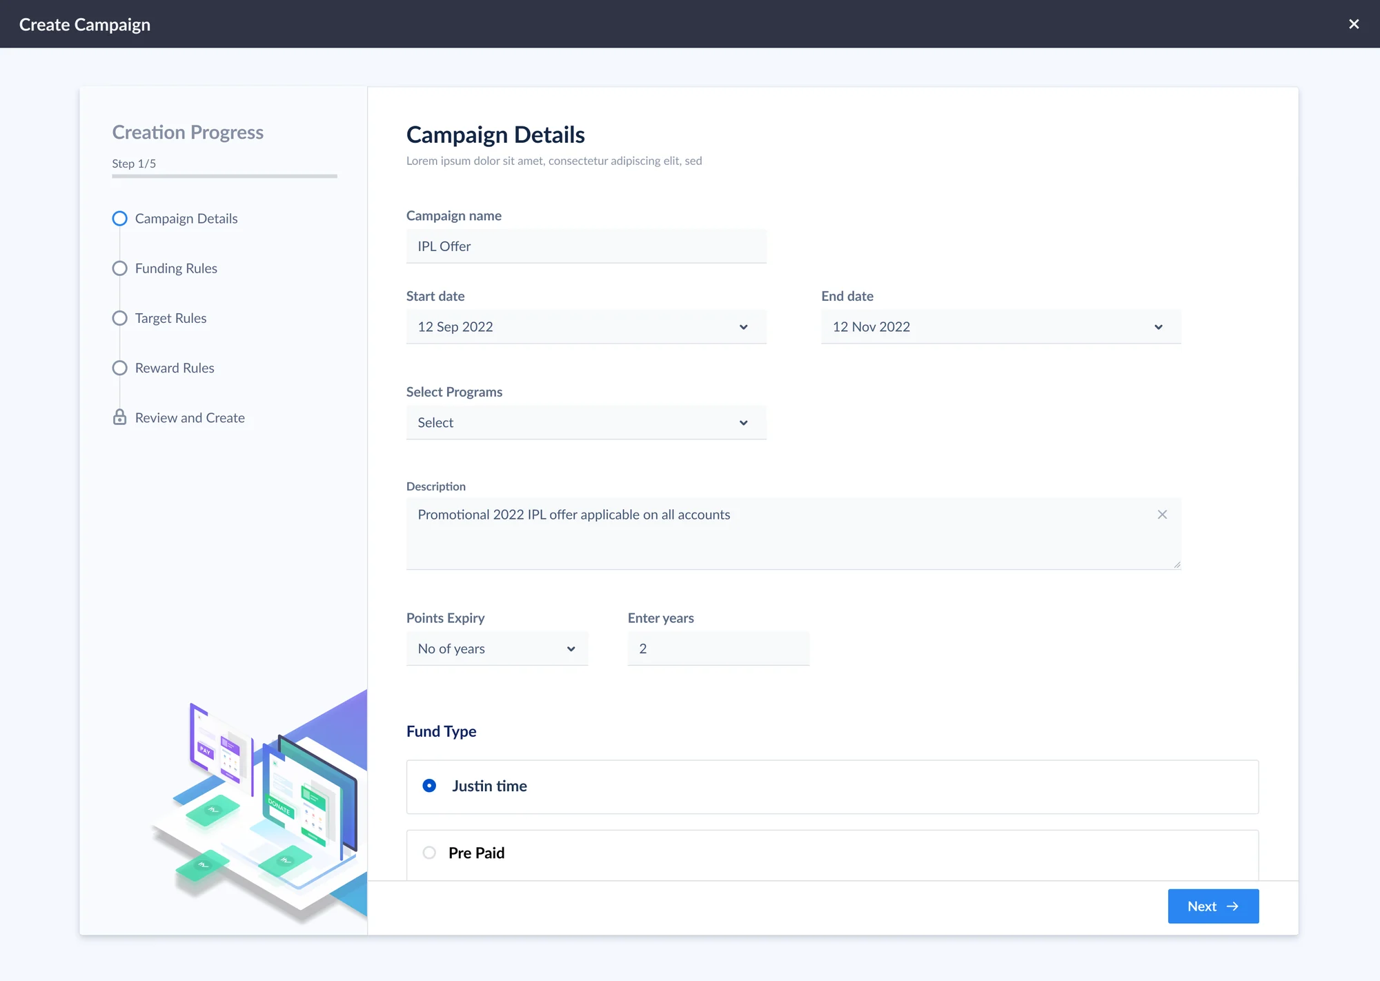Image resolution: width=1380 pixels, height=981 pixels.
Task: Go to Reward Rules step
Action: coord(175,368)
